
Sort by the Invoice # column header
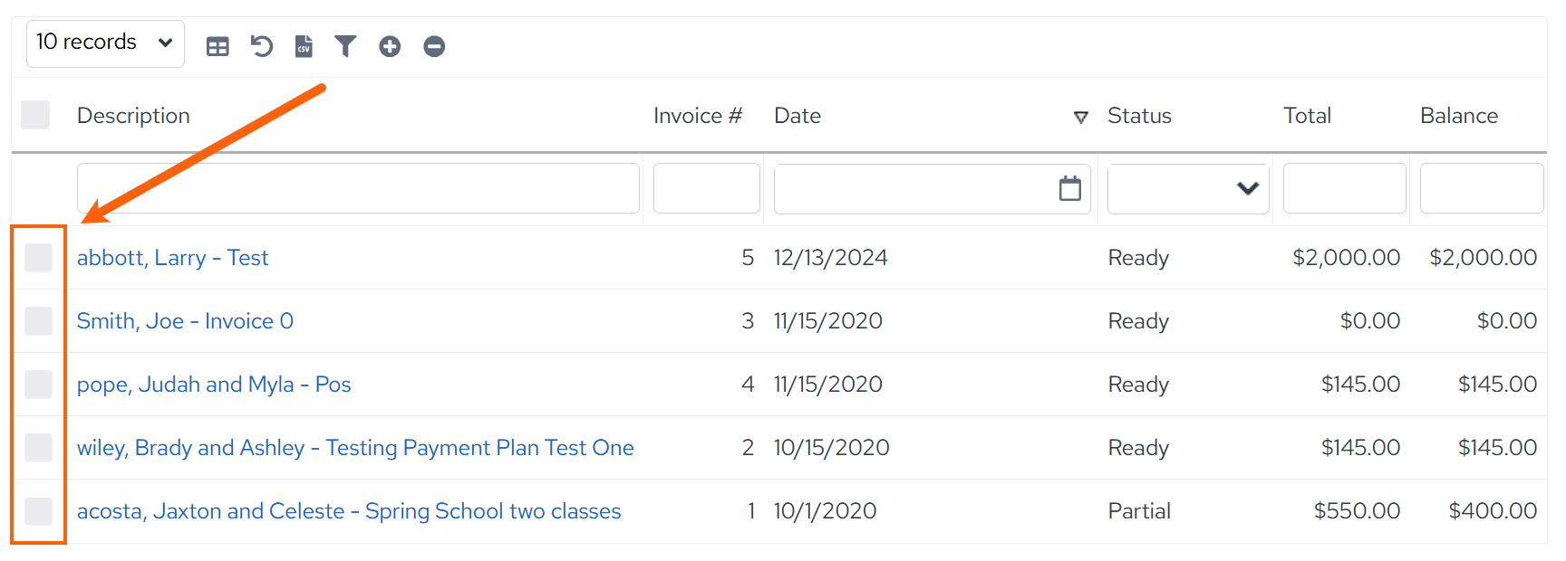[x=698, y=116]
